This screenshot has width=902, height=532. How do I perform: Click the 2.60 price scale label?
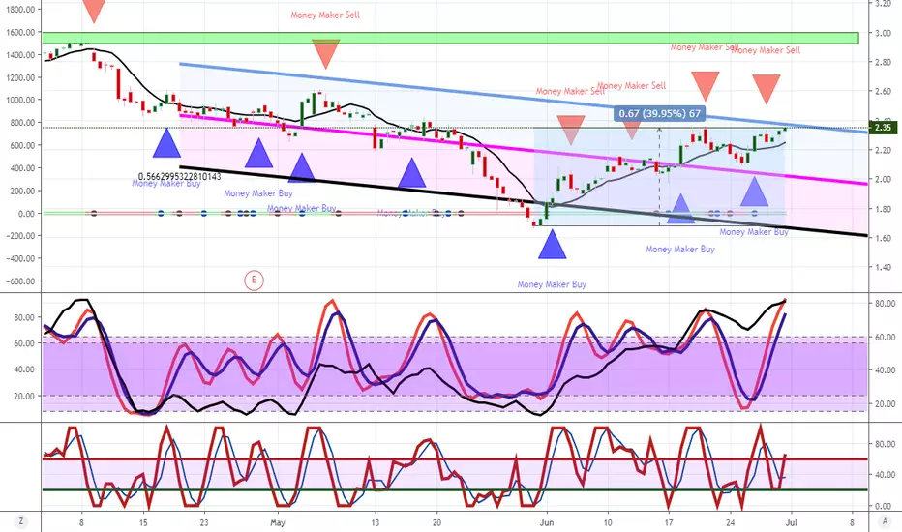pos(883,92)
